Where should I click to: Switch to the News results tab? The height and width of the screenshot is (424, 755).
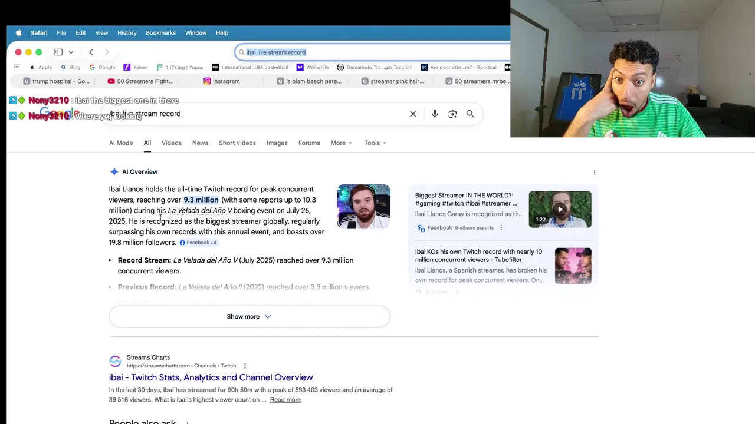[200, 143]
